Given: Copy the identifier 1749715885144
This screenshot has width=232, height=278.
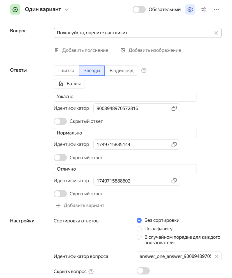Looking at the screenshot, I should click(x=174, y=144).
